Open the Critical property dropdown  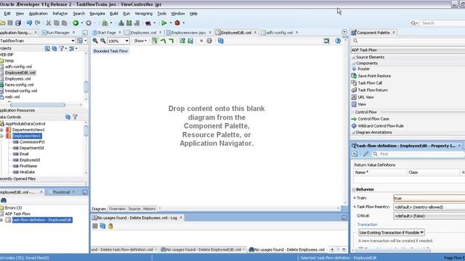coord(429,216)
